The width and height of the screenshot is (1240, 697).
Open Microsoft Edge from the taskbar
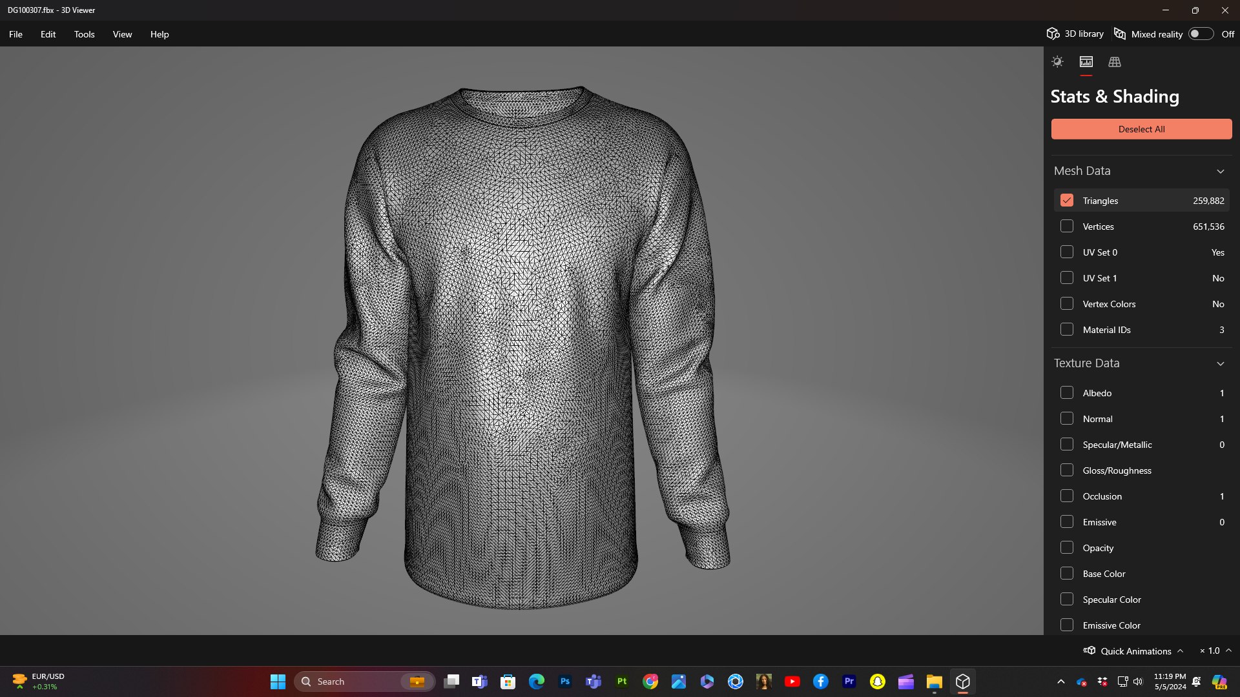pos(537,682)
